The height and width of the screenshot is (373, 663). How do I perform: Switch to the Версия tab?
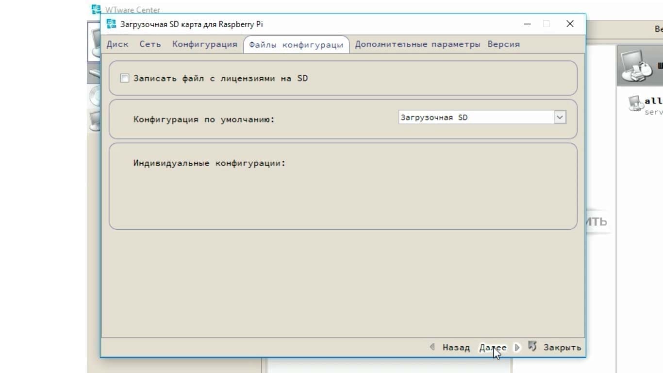(x=503, y=44)
